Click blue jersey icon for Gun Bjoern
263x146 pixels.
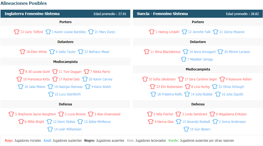pos(186,129)
